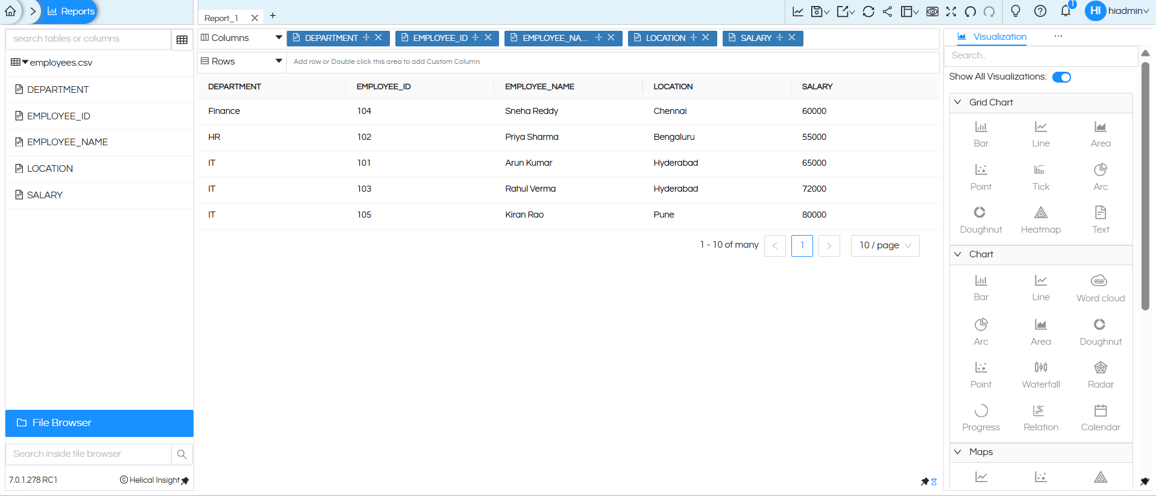1156x496 pixels.
Task: Focus the search tables or columns field
Action: [88, 39]
